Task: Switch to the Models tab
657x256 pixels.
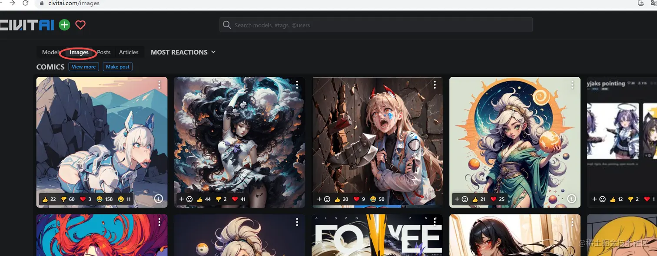Action: click(x=51, y=52)
